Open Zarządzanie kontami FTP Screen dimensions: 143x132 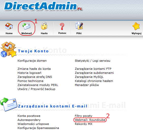coord(93,69)
